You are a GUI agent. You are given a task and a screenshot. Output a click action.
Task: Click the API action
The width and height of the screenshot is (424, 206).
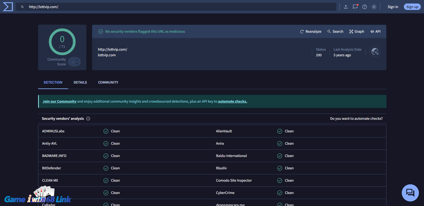[x=375, y=32]
